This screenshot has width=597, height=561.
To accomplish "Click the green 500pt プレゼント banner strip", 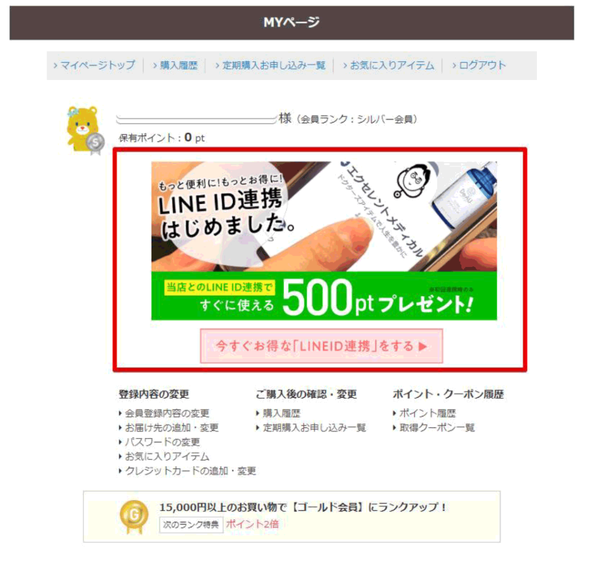I will [324, 296].
